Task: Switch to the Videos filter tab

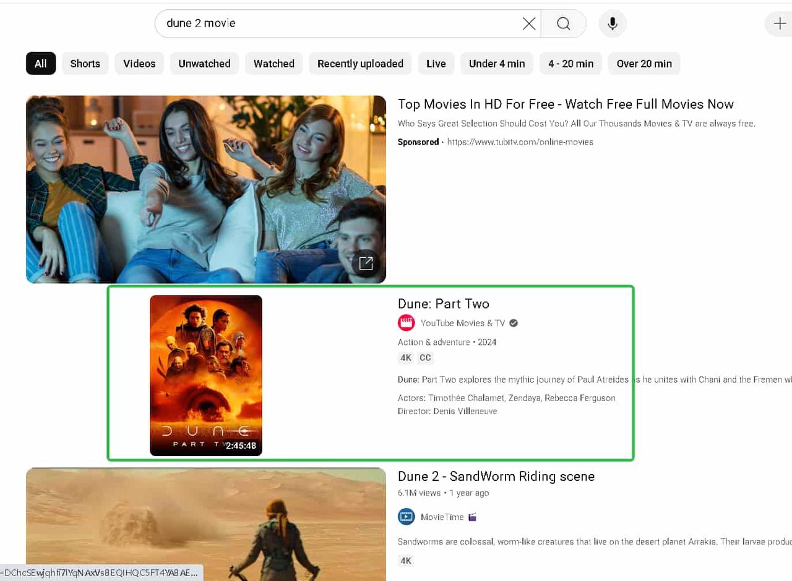Action: tap(139, 64)
